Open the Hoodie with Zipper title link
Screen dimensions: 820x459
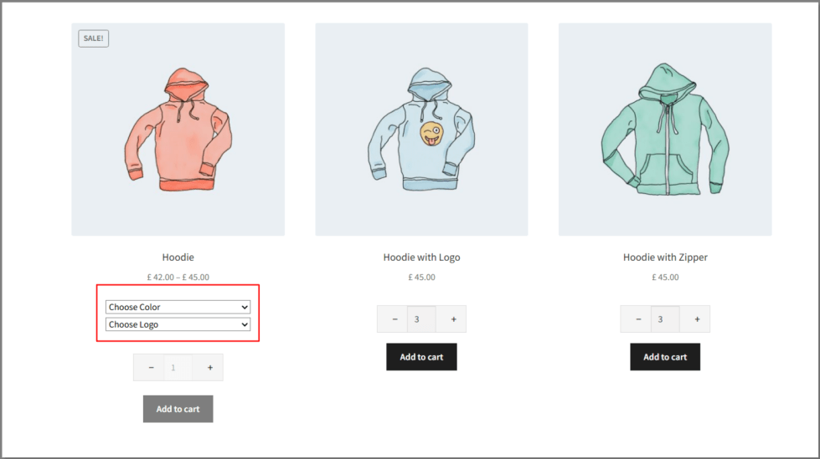(665, 257)
